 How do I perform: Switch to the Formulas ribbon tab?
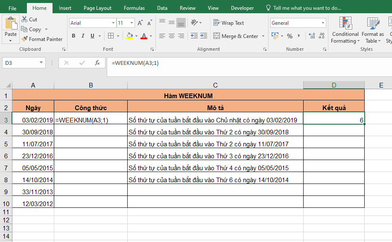tap(134, 8)
